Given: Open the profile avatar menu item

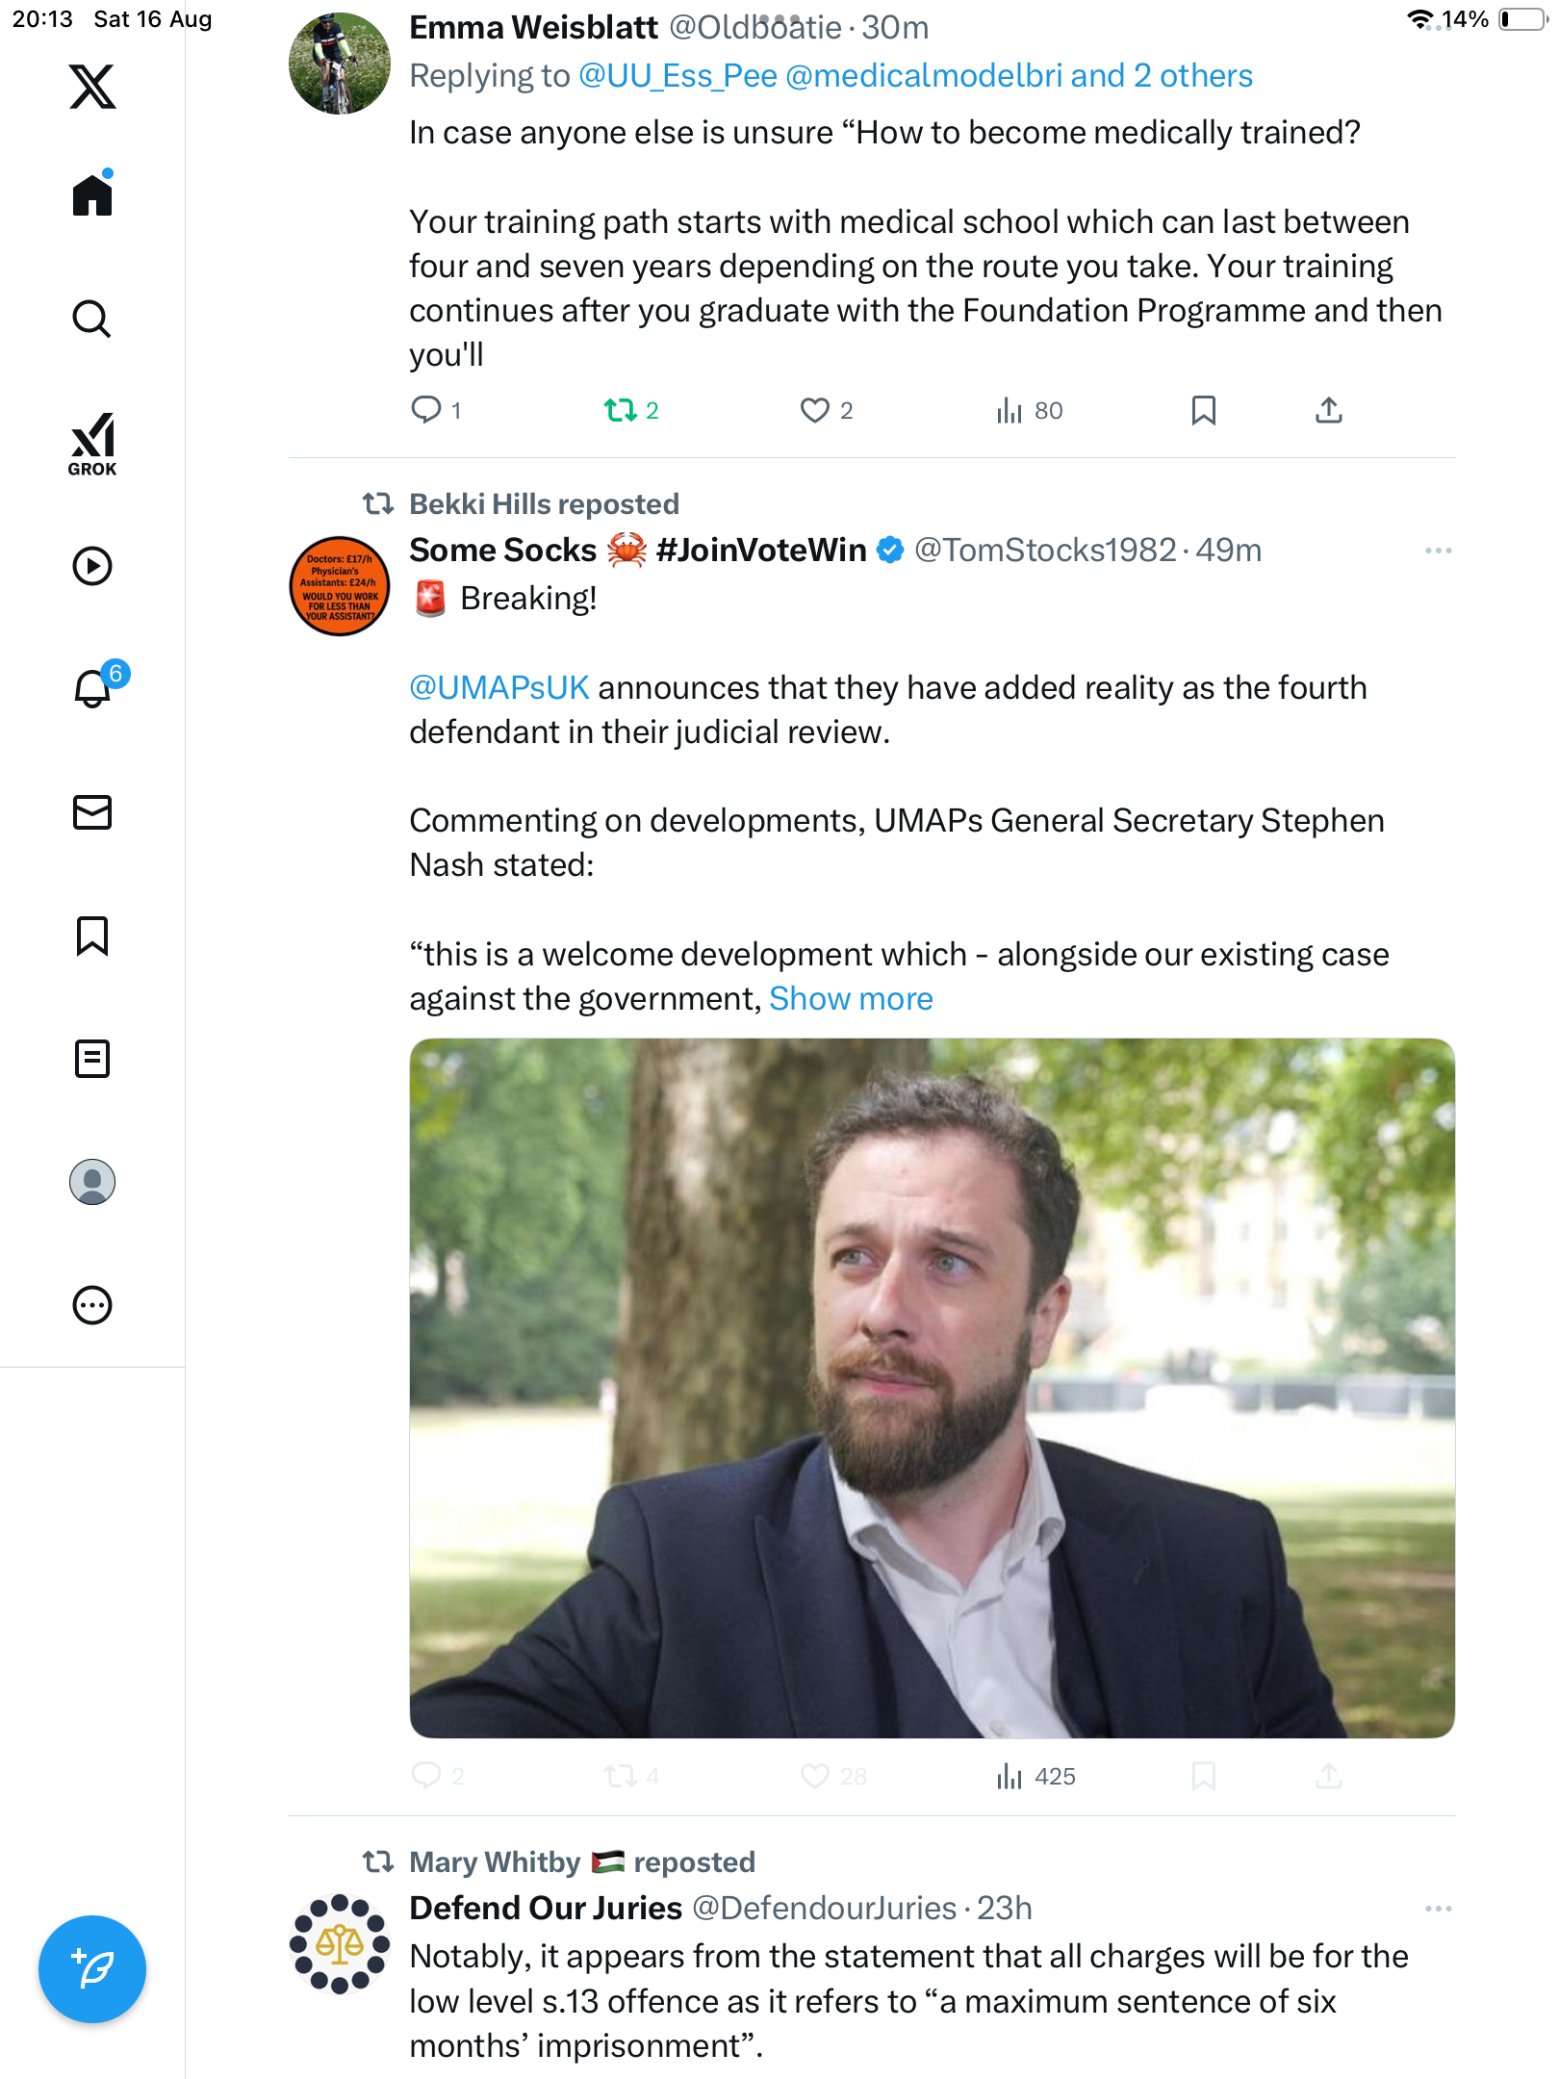Looking at the screenshot, I should click(x=92, y=1182).
